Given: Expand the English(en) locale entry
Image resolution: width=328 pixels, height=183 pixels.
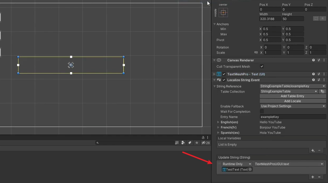Looking at the screenshot, I should point(218,122).
